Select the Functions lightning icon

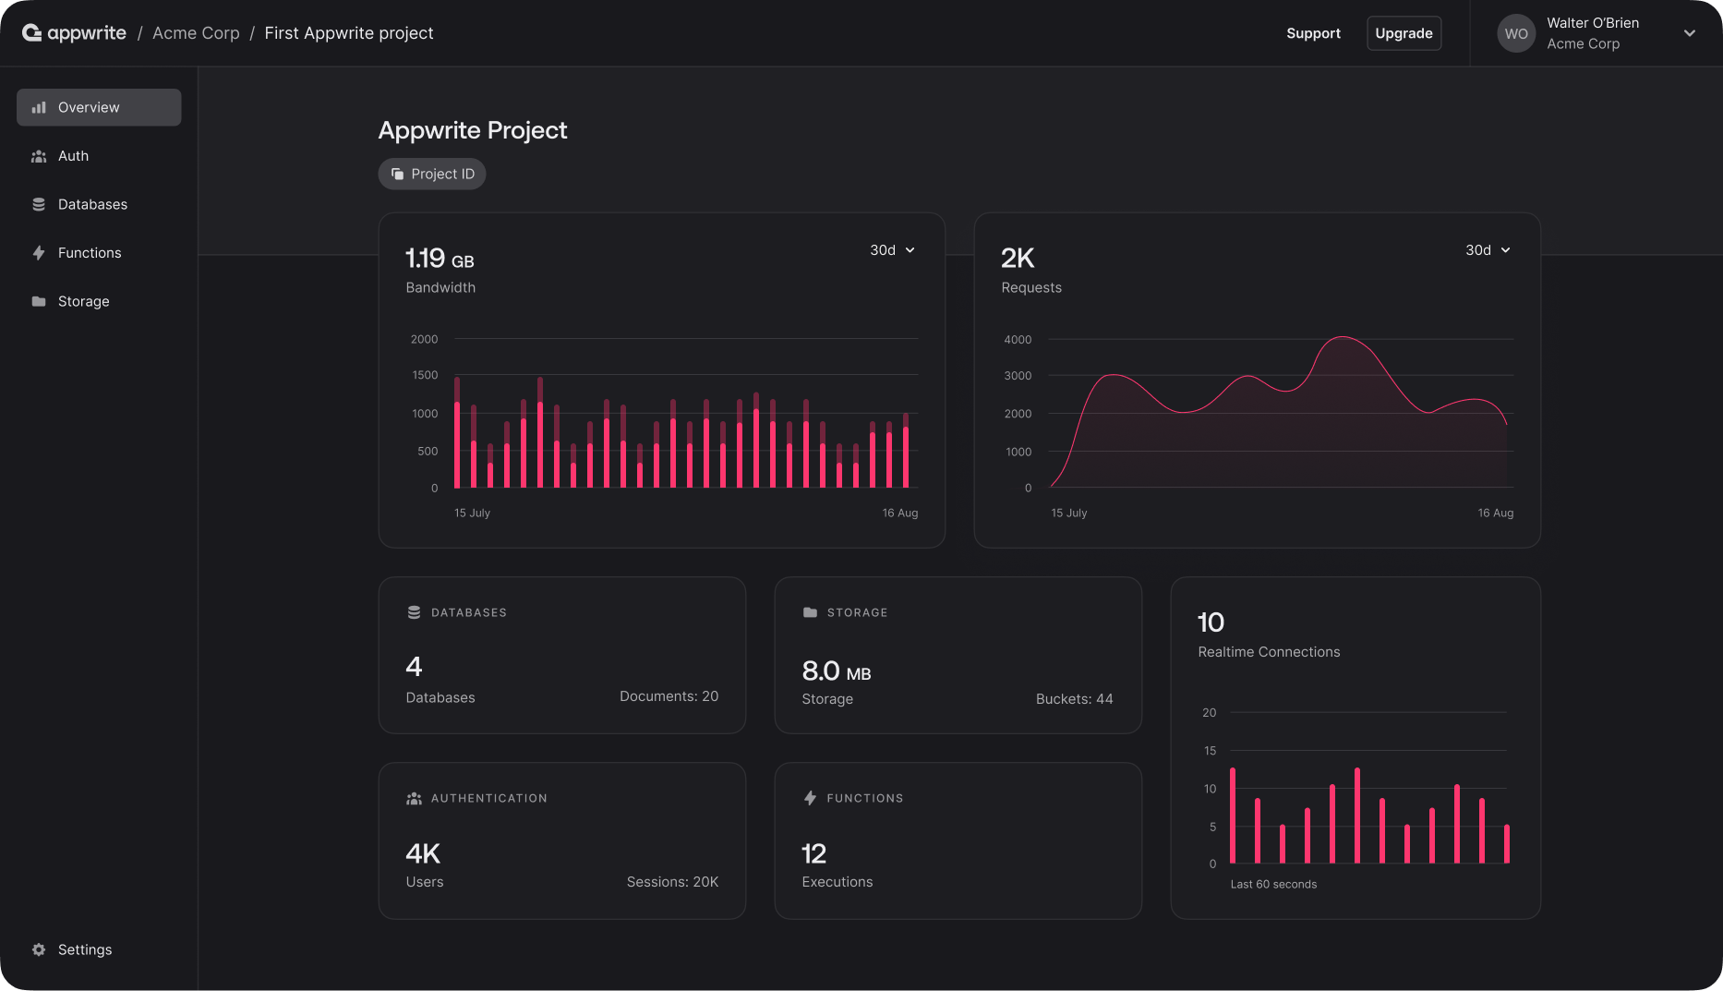click(38, 252)
